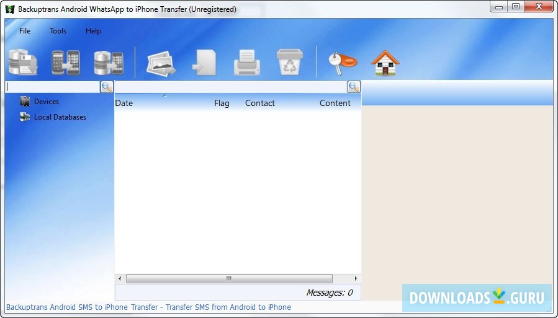558x318 pixels.
Task: Select Local Databases in the tree
Action: point(60,117)
